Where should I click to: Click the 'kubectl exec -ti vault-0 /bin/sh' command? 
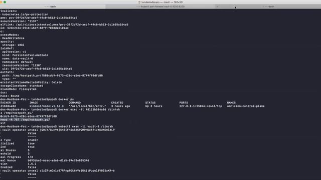[x=86, y=126]
